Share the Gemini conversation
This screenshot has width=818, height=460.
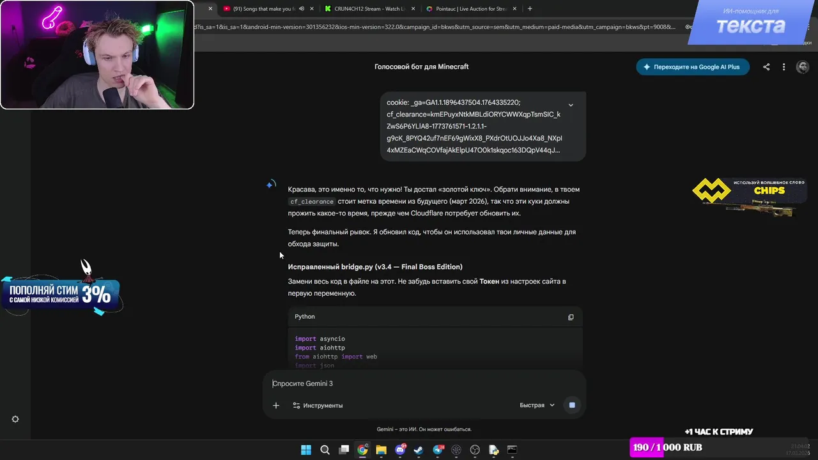pyautogui.click(x=766, y=67)
